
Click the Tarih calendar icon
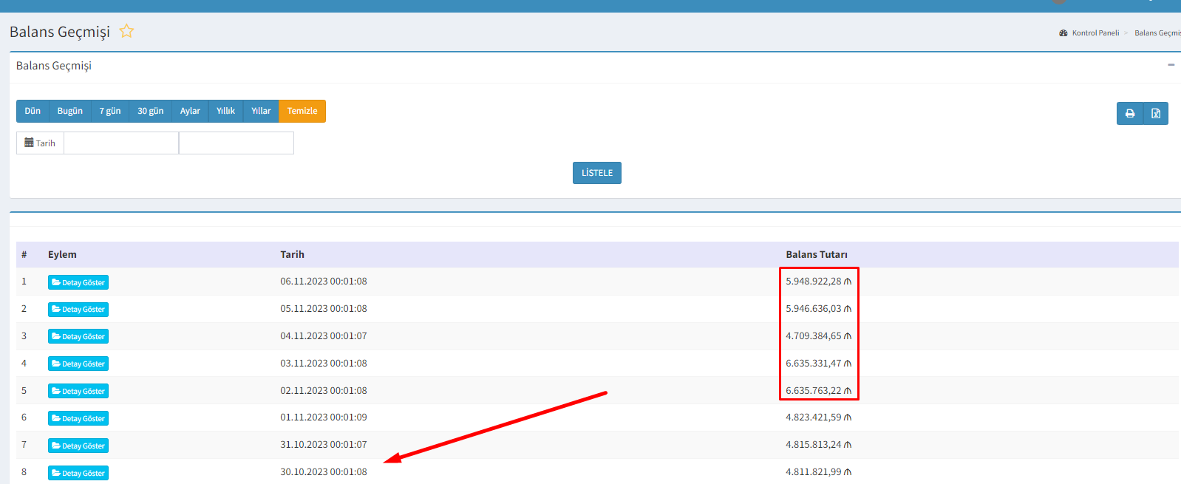pos(30,143)
